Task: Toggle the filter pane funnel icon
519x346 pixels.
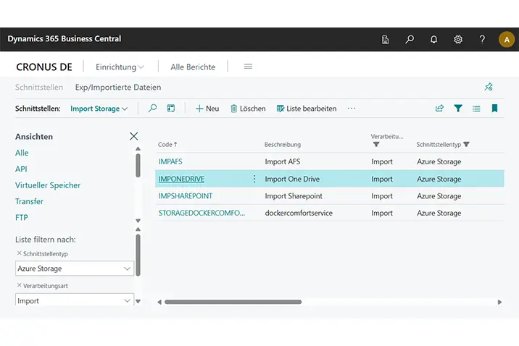Action: click(458, 109)
